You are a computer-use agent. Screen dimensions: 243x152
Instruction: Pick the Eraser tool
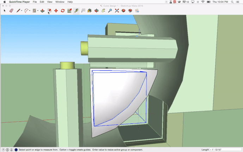pos(11,11)
